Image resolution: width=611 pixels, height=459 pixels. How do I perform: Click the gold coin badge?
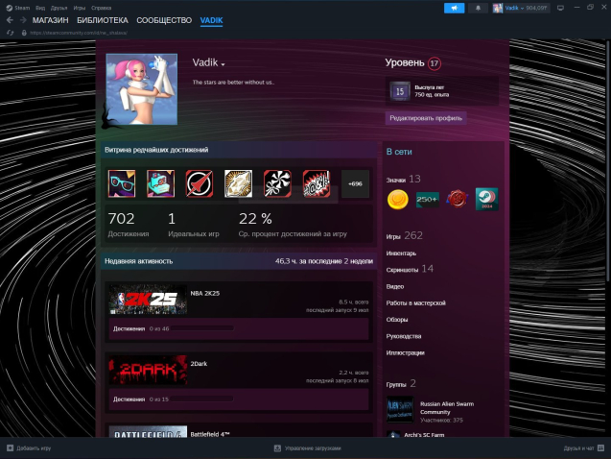(x=397, y=200)
